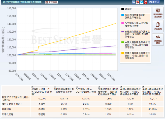Click the 列印結果 print results icon
This screenshot has height=119, width=165.
click(x=158, y=26)
